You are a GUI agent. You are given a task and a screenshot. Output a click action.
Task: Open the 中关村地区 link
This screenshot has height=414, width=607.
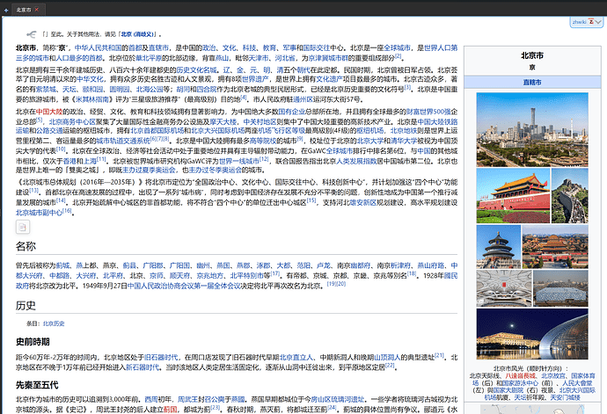tap(260, 121)
